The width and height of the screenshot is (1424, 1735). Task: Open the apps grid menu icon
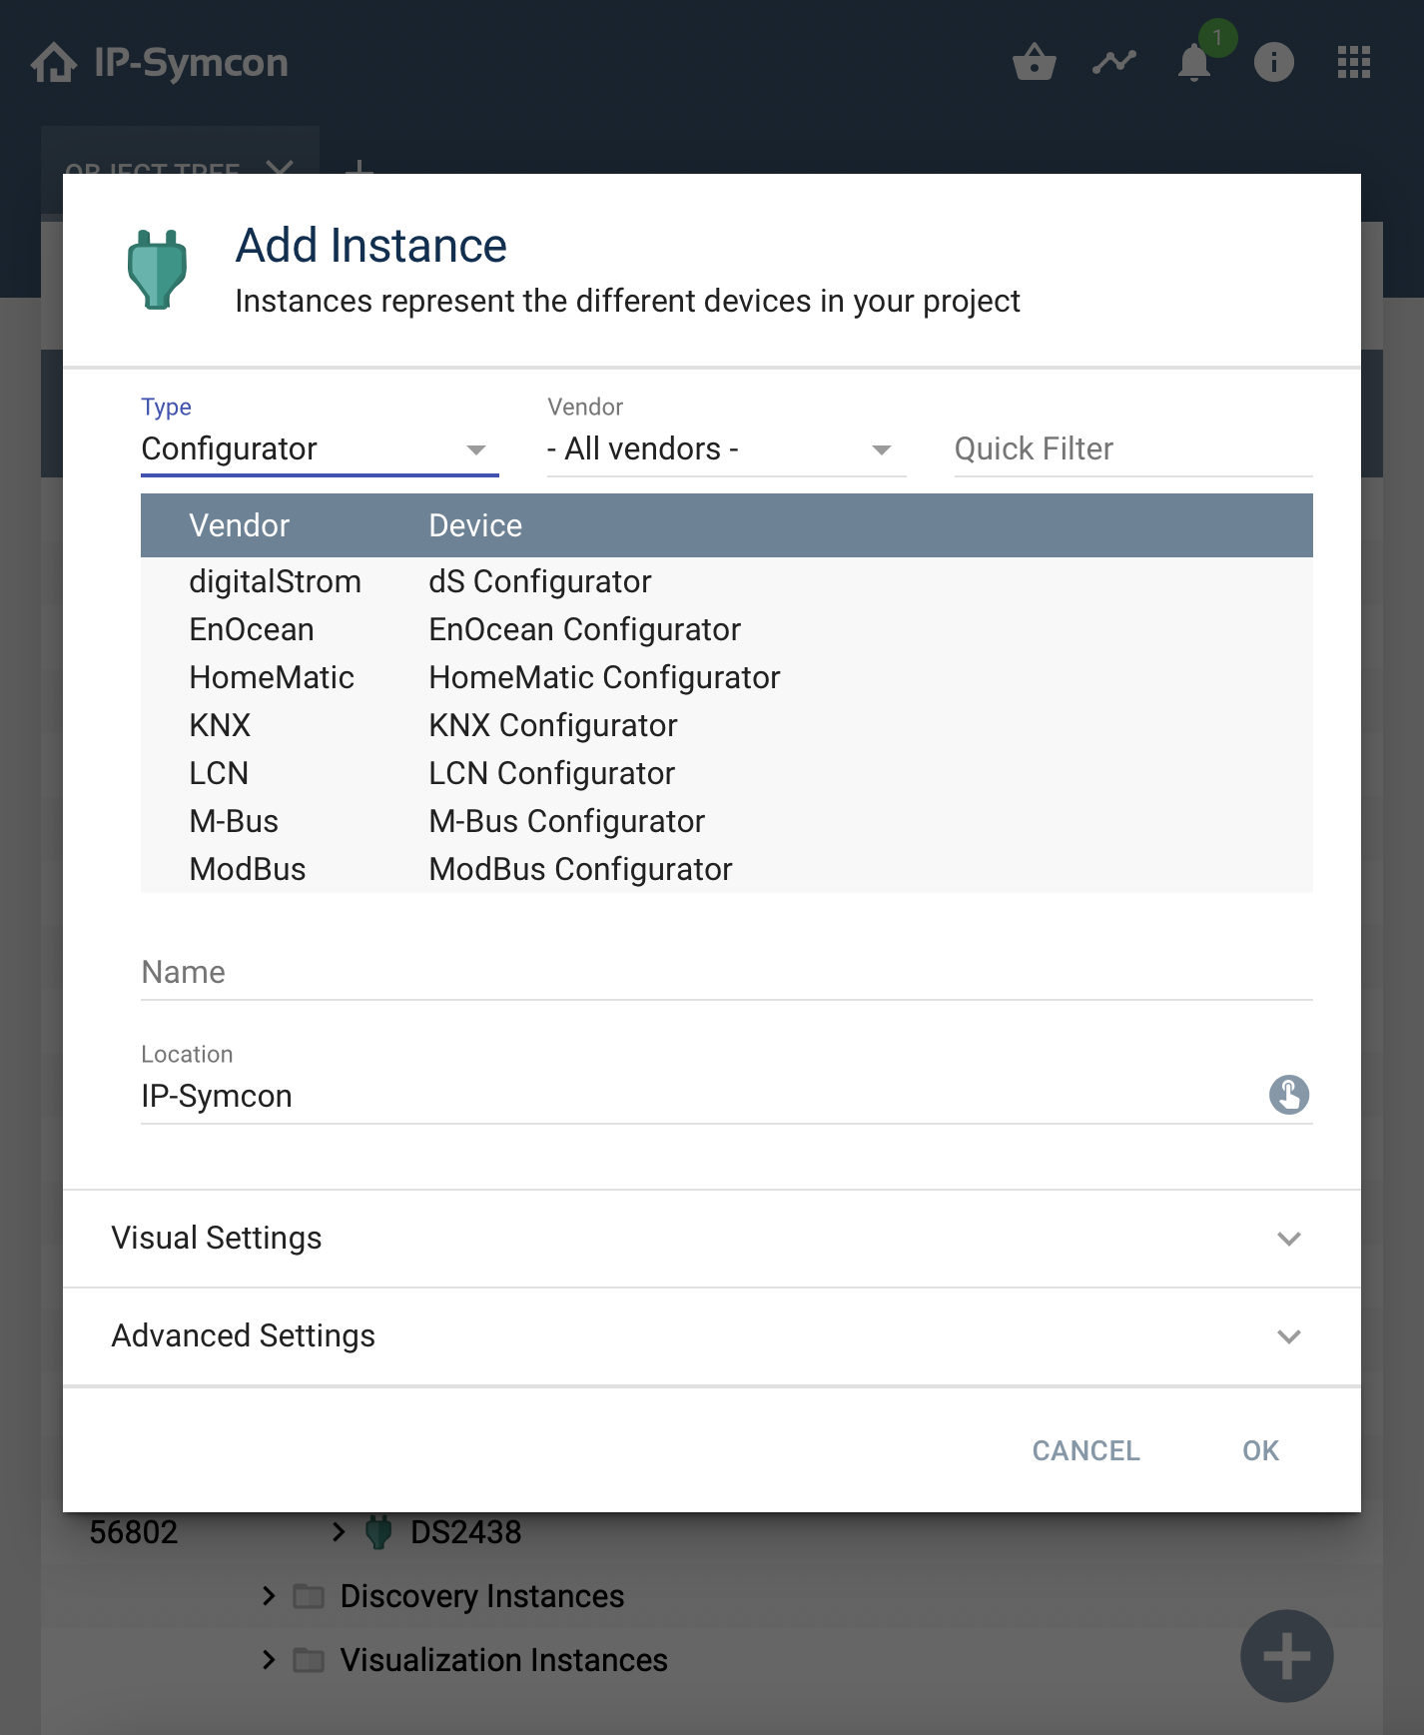click(1353, 63)
